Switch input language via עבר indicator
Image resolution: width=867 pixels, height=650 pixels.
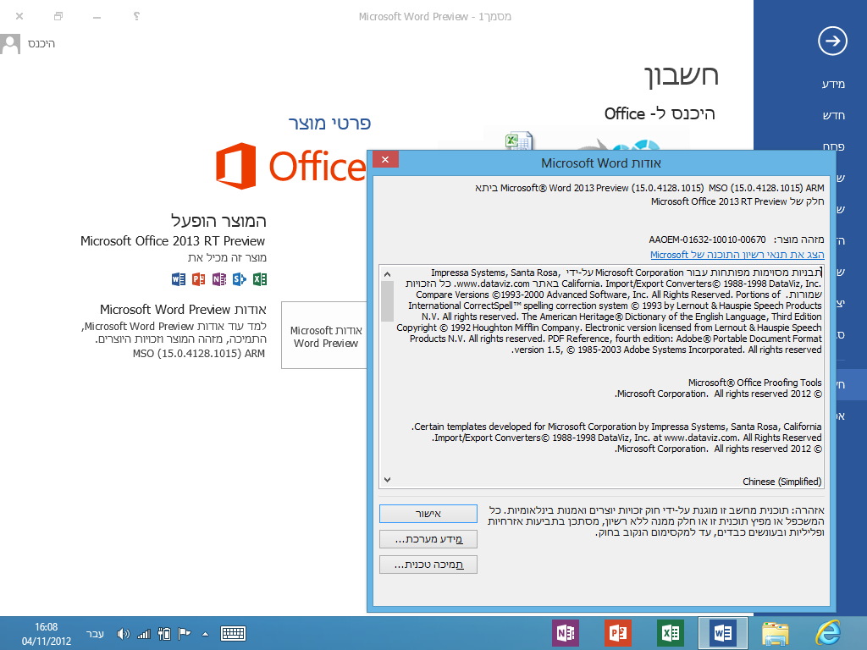tap(95, 633)
